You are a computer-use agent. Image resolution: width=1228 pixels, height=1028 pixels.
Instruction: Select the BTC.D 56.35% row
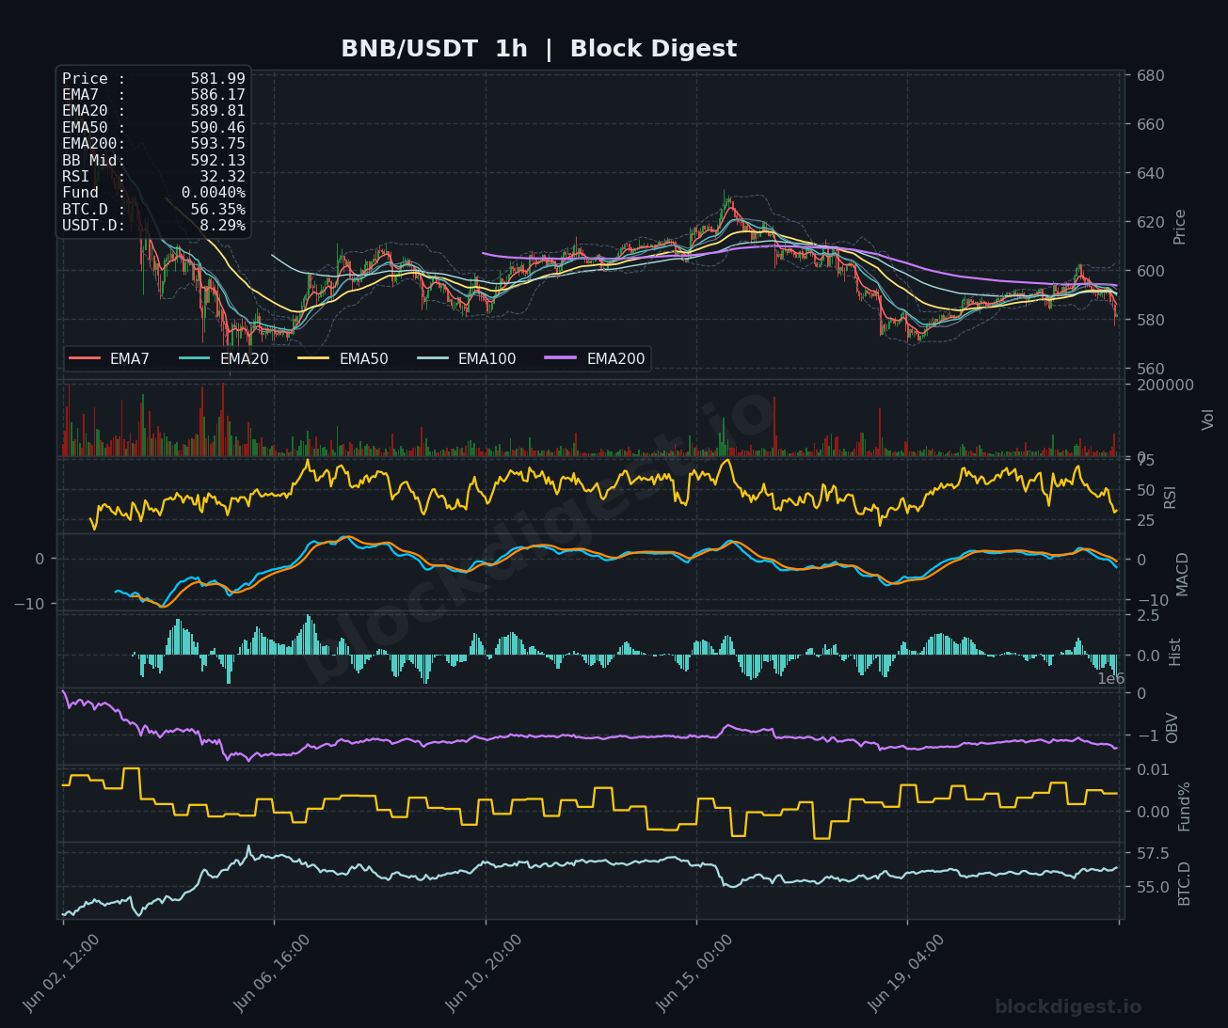click(x=153, y=210)
